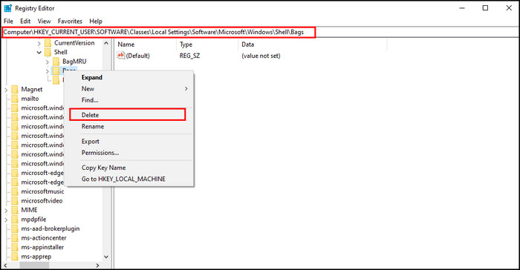Screen dimensions: 520x270
Task: Click the Magnet folder icon
Action: [x=15, y=90]
